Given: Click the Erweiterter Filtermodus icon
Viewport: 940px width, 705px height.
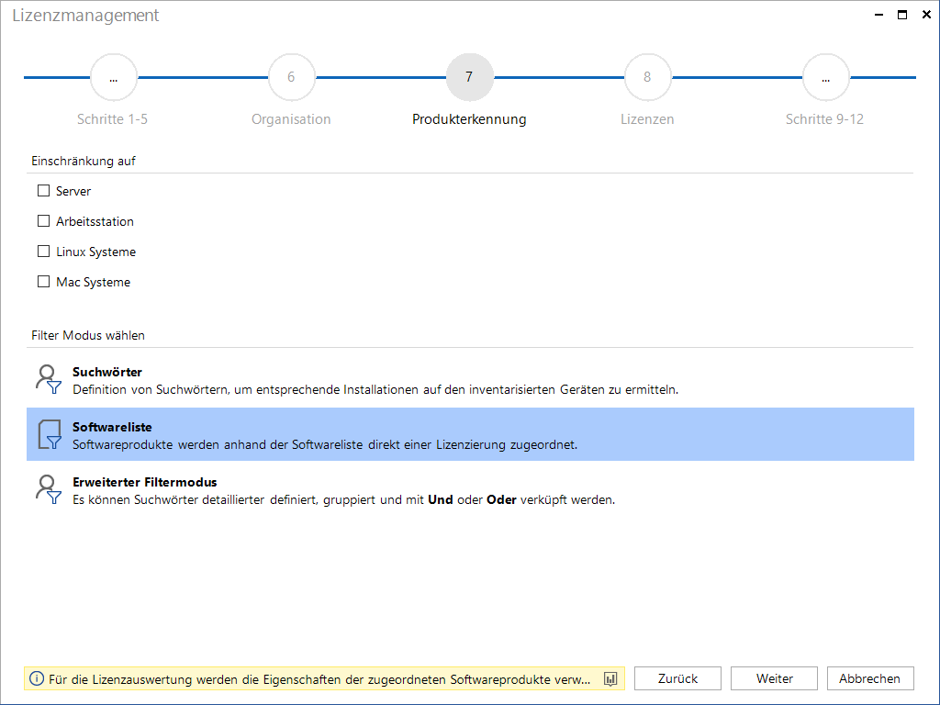Looking at the screenshot, I should 49,489.
